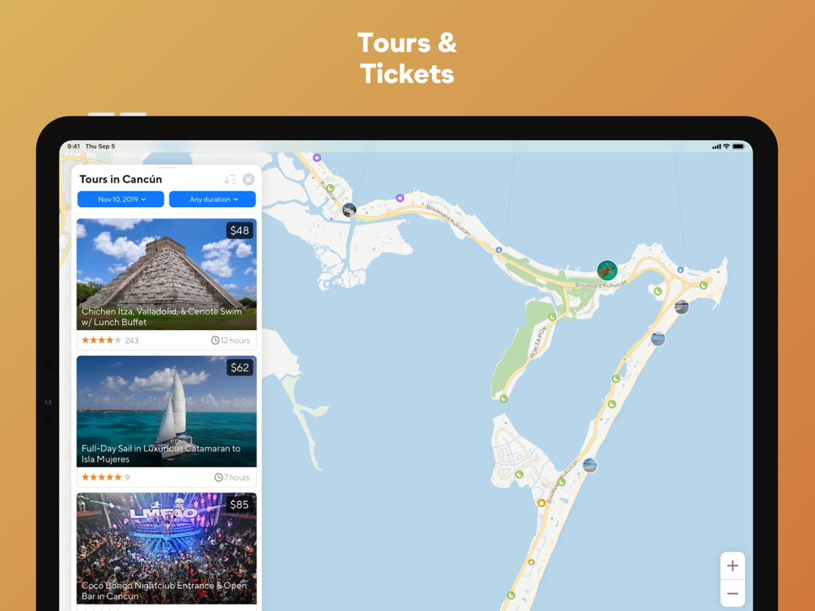Screen dimensions: 815x611
Task: Select the orange shopping marker on the map
Action: pyautogui.click(x=541, y=503)
